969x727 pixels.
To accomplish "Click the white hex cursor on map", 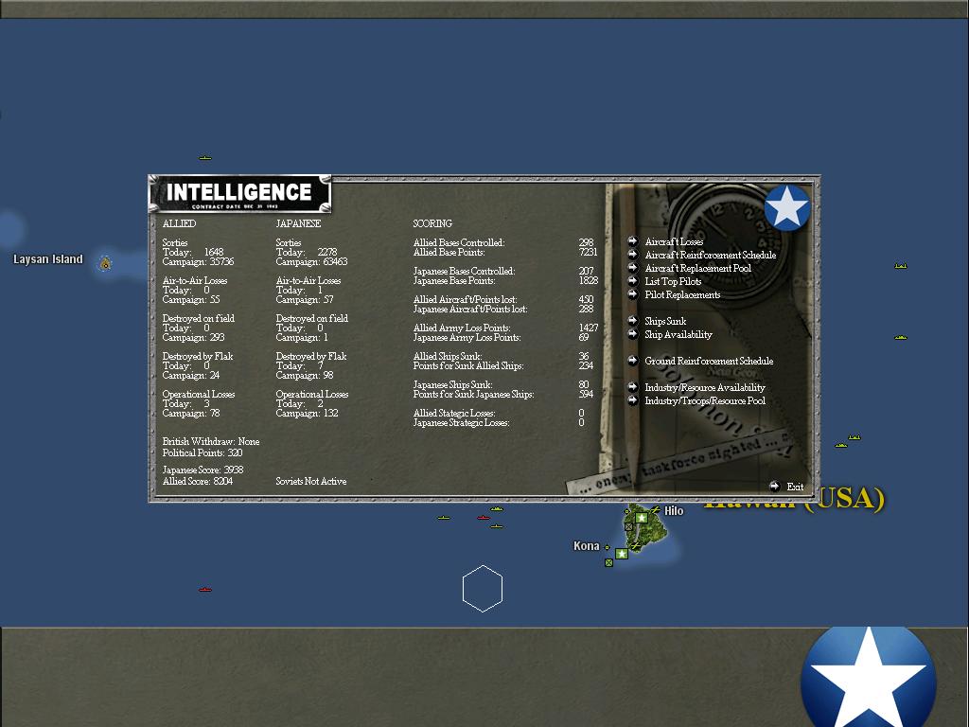I will (x=483, y=589).
